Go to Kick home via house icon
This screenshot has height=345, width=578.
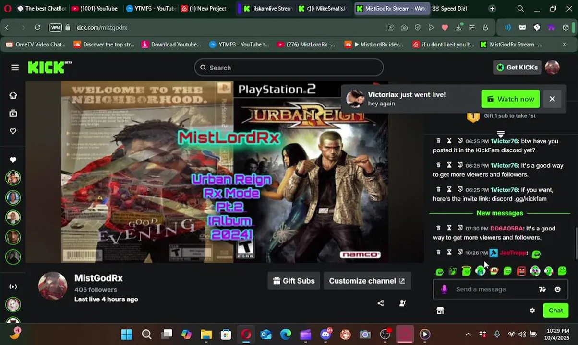pos(13,95)
